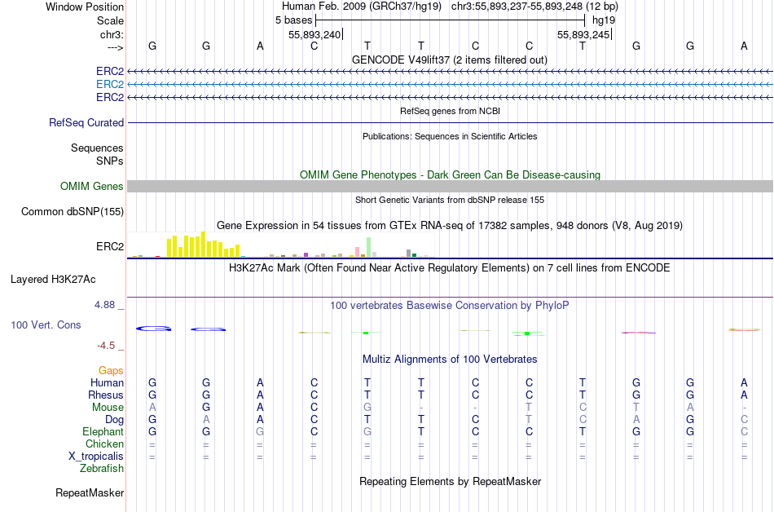Click the pink bar in the GTEx chart
The width and height of the screenshot is (774, 512).
(x=358, y=252)
